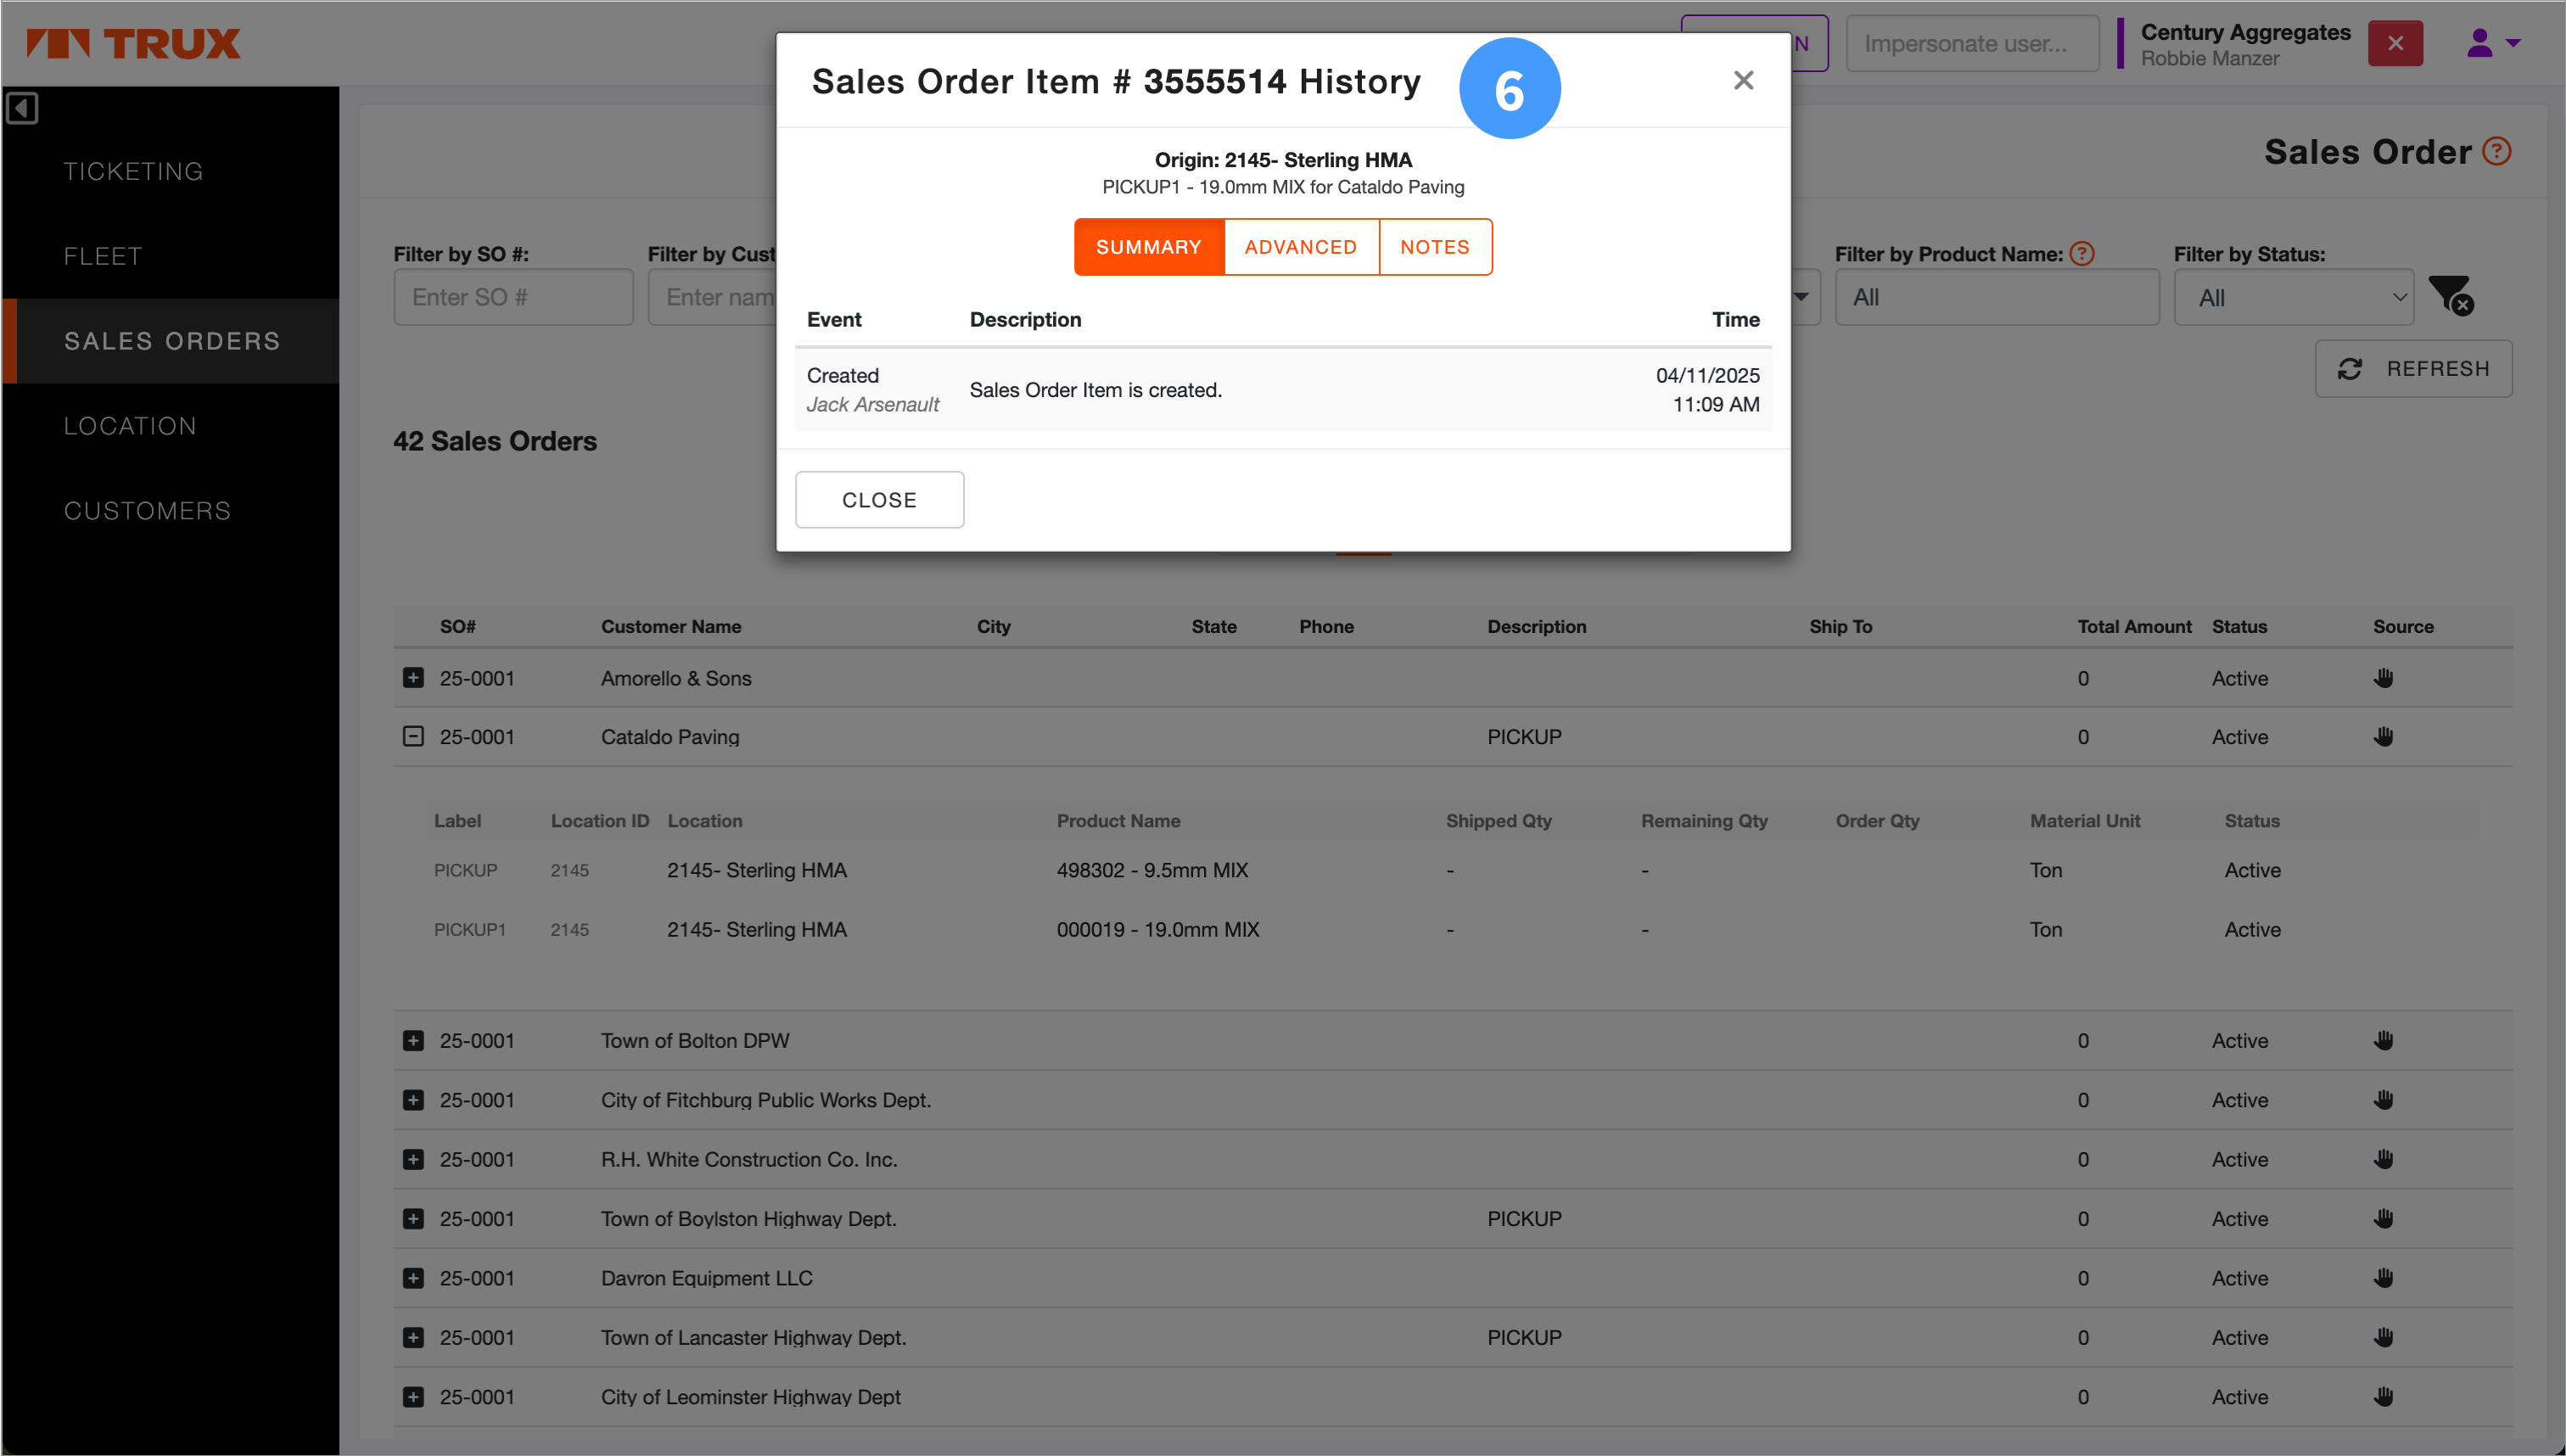Click the Filter by Customer name field
2566x1456 pixels.
tap(712, 297)
